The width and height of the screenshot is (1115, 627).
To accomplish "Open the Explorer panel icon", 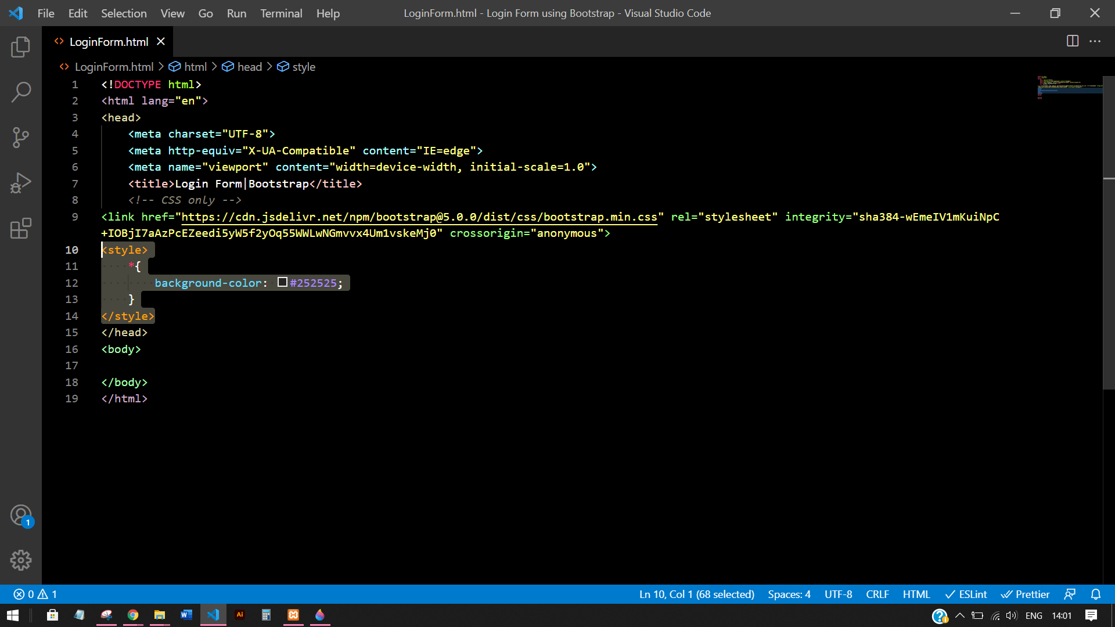I will pyautogui.click(x=21, y=47).
